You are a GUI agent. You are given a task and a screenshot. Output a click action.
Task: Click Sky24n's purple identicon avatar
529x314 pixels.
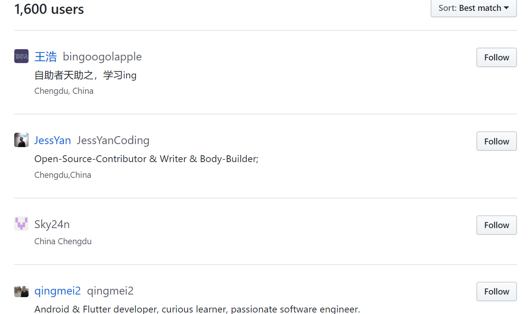tap(21, 224)
